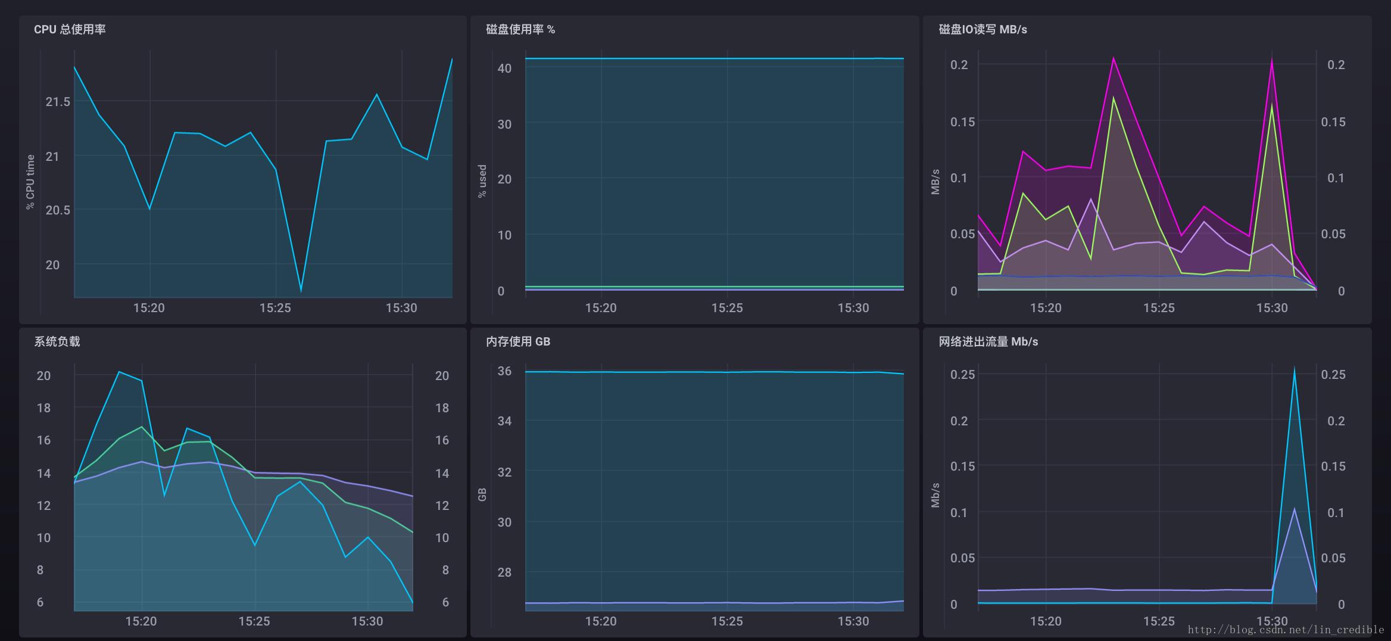Screen dimensions: 1391x641
Task: Open the 磁盘IO读写 MB/s panel title menu
Action: (983, 29)
